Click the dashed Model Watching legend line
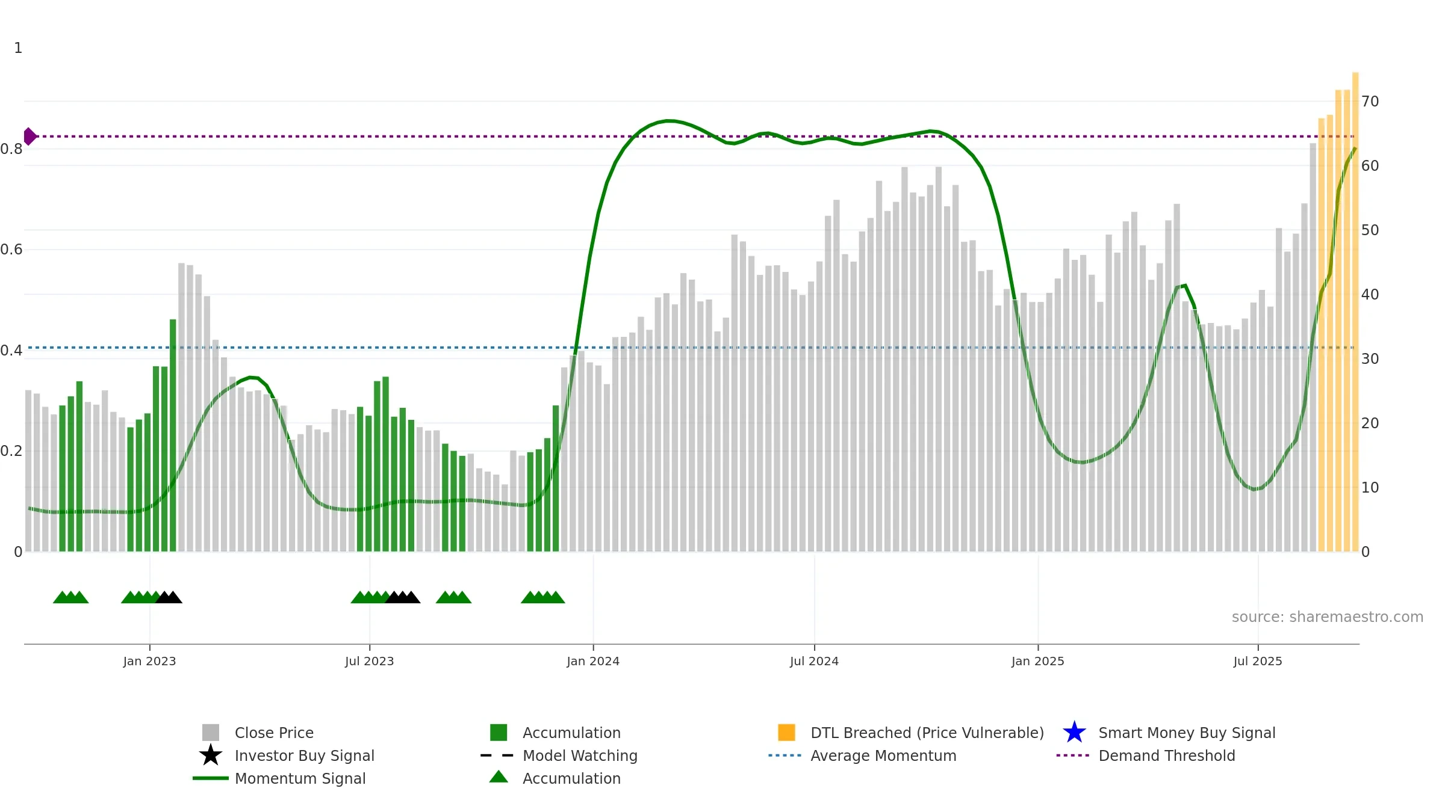 [497, 755]
